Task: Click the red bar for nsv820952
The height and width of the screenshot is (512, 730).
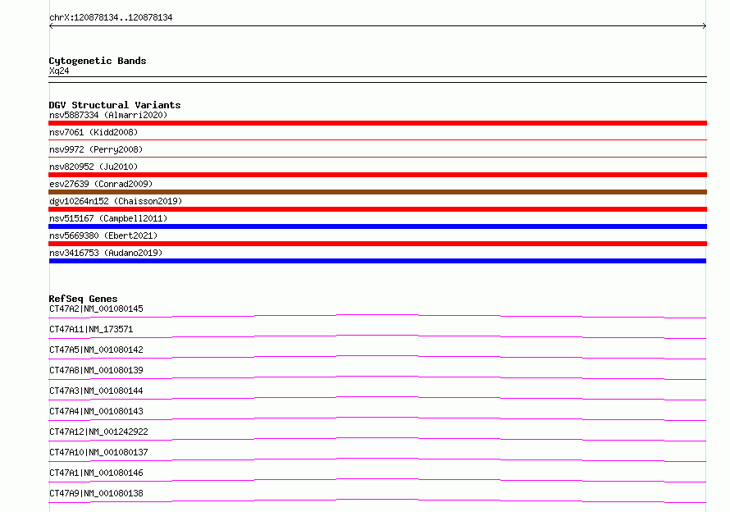Action: [377, 175]
